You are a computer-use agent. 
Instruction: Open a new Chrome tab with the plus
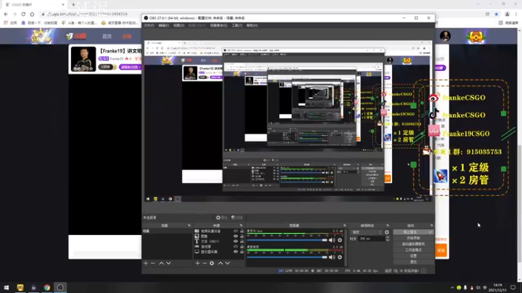(x=73, y=5)
